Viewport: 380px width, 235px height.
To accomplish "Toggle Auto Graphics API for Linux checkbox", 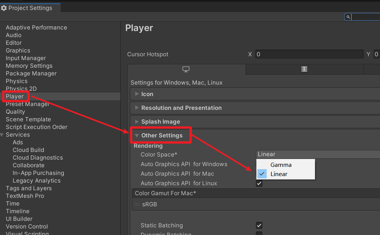I will tap(259, 183).
